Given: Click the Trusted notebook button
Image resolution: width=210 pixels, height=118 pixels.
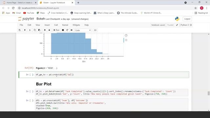Looking at the screenshot, I should (170, 25).
